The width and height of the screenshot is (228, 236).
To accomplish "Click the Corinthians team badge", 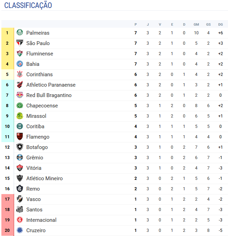I will click(20, 74).
